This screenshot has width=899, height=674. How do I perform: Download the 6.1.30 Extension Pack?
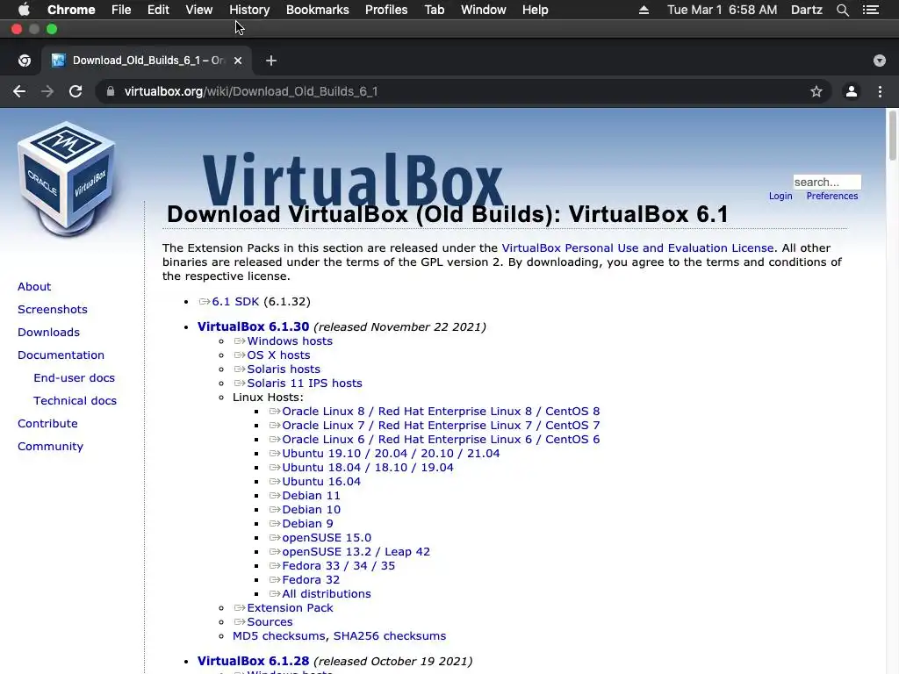coord(290,608)
